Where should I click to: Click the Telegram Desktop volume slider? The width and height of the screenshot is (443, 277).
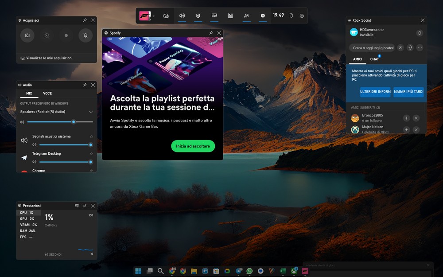64,162
